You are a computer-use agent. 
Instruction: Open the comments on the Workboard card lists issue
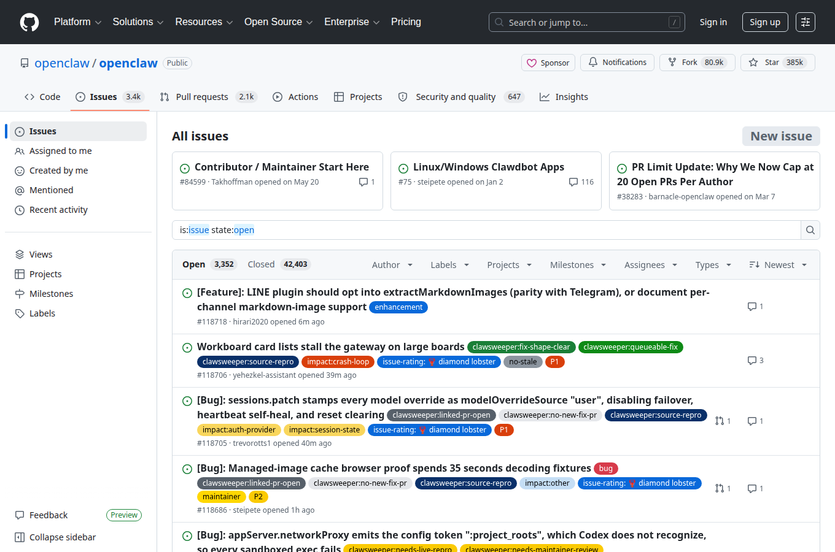(x=755, y=361)
